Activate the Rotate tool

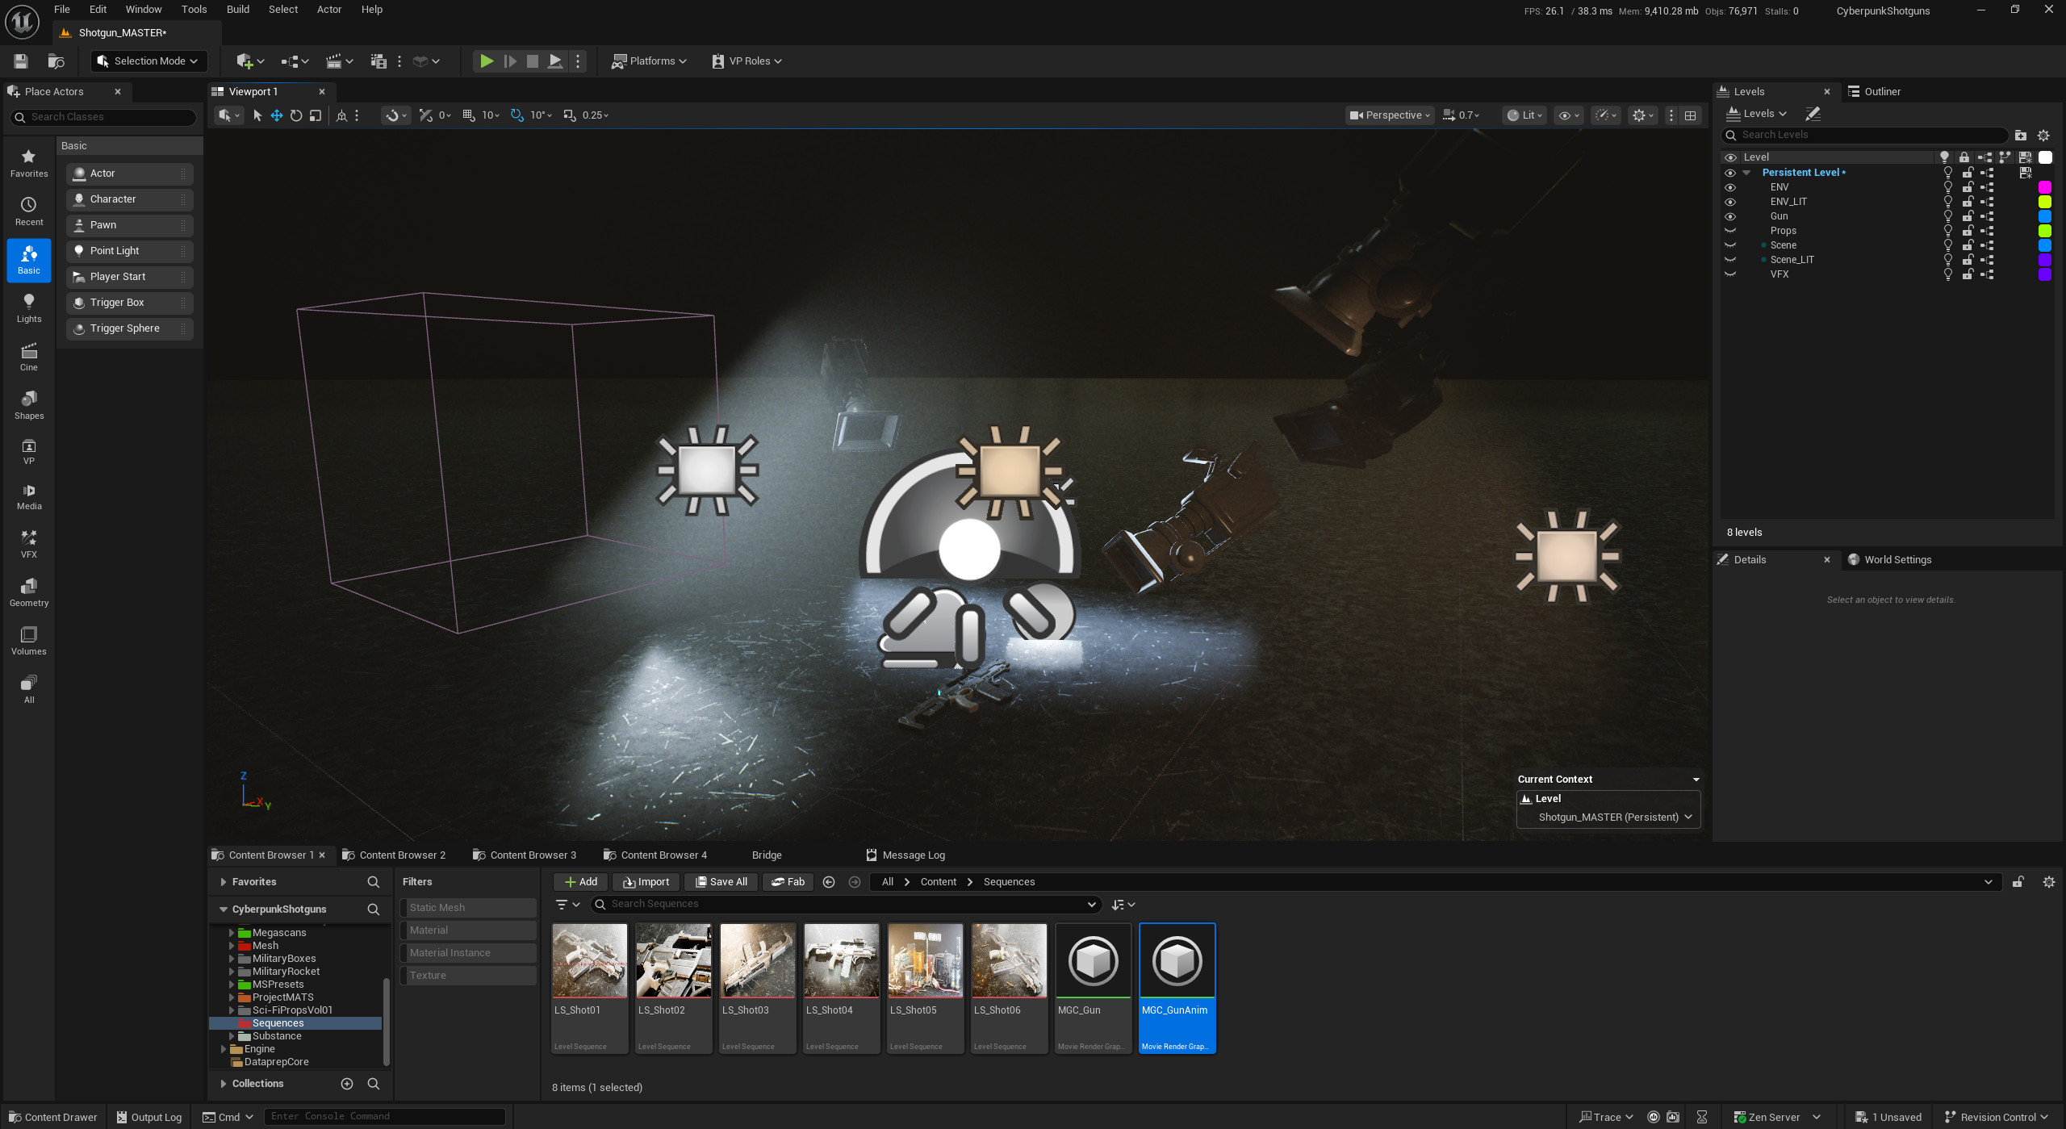click(x=296, y=115)
